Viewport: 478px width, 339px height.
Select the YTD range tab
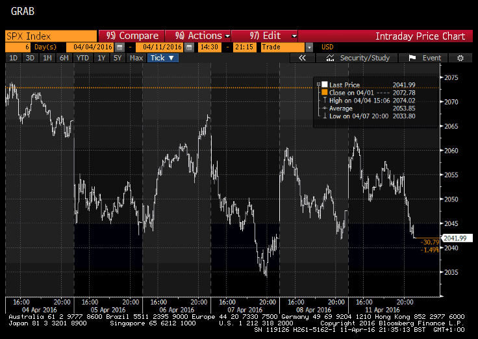(x=82, y=58)
